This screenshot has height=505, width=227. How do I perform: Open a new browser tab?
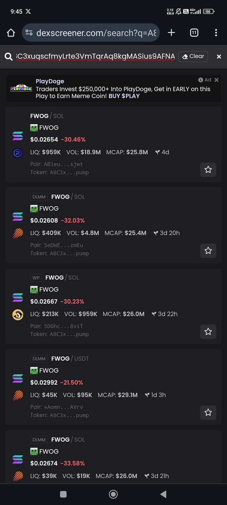click(x=171, y=33)
